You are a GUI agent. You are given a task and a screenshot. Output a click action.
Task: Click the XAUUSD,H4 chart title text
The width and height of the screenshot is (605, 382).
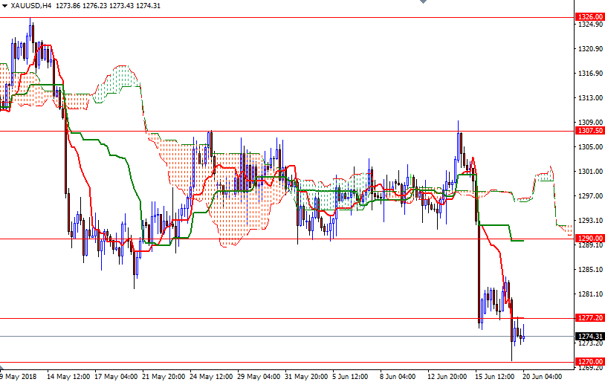31,6
